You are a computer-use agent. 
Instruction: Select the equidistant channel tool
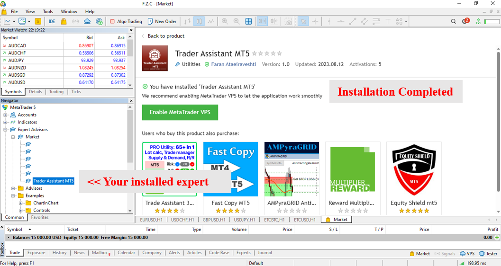[x=364, y=21]
